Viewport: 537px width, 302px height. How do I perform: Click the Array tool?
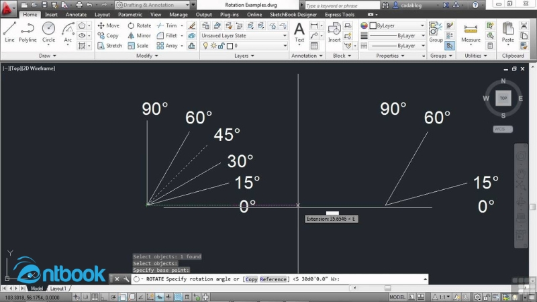tap(167, 46)
